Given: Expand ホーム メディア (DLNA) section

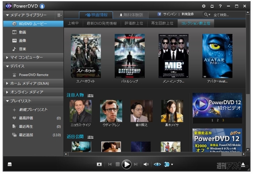Looking at the screenshot, I should pos(7,83).
